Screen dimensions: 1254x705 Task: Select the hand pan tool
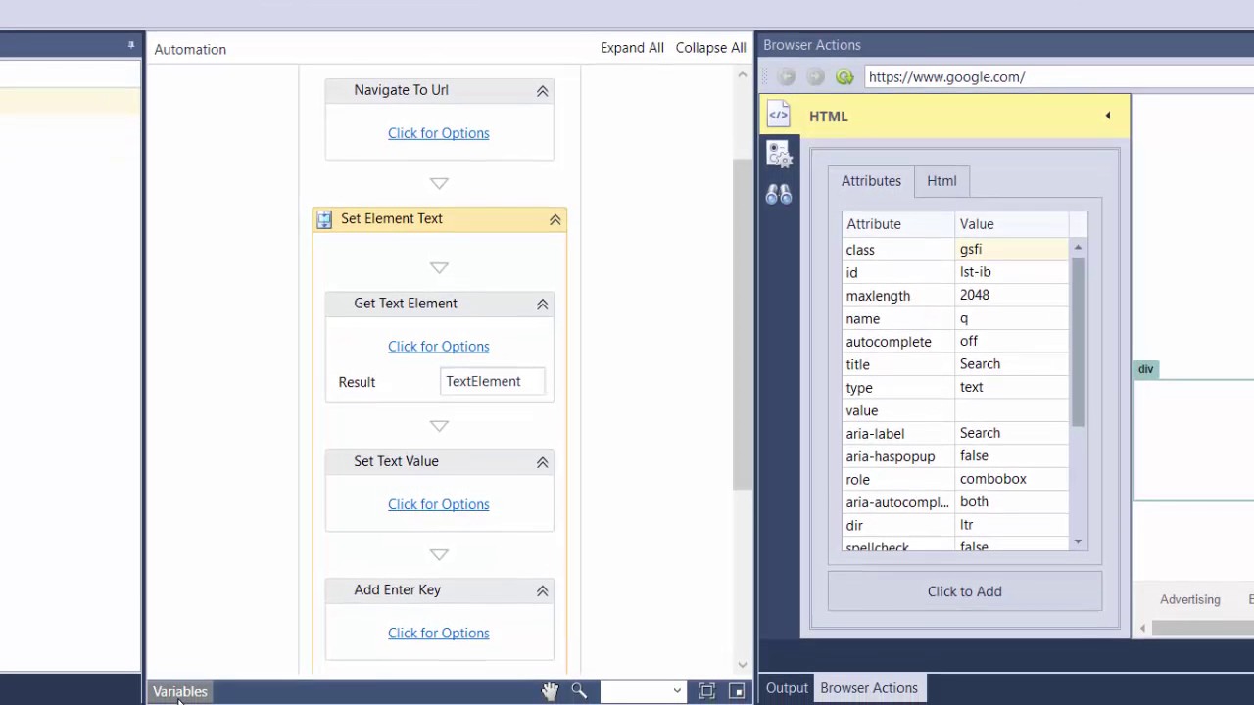[550, 691]
